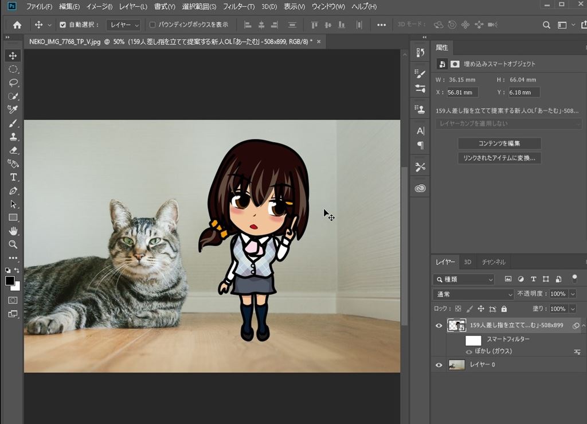Open the フィルター(T) menu
587x424 pixels.
[x=238, y=7]
